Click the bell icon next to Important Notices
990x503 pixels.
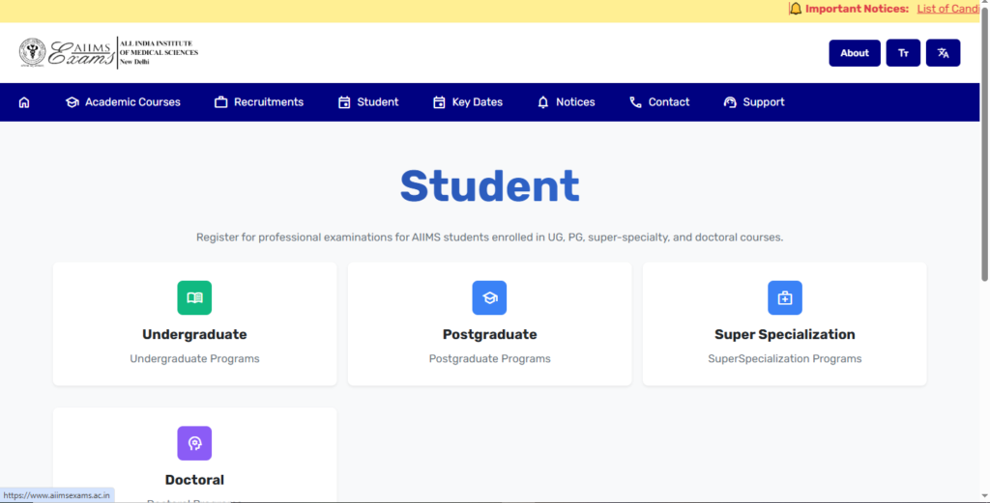point(796,9)
